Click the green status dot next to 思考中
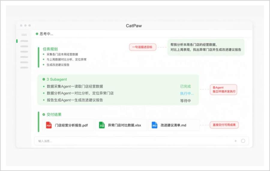The height and width of the screenshot is (171, 270). [37, 34]
